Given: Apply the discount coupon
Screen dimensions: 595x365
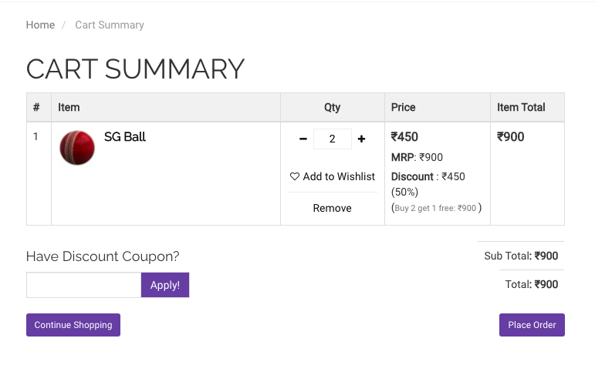Looking at the screenshot, I should point(165,285).
